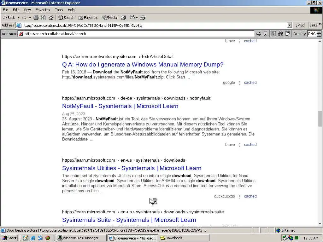Click the Internet zone status bar indicator
Viewport: 323px width, 242px height.
click(285, 230)
